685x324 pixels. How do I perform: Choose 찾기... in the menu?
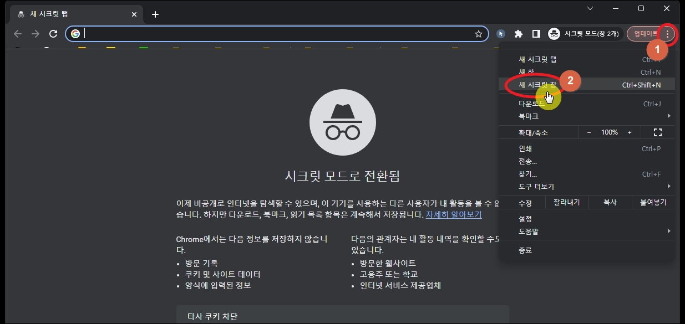587,174
